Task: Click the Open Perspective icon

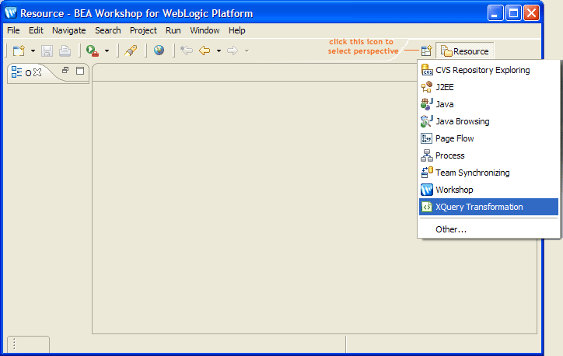Action: coord(427,51)
